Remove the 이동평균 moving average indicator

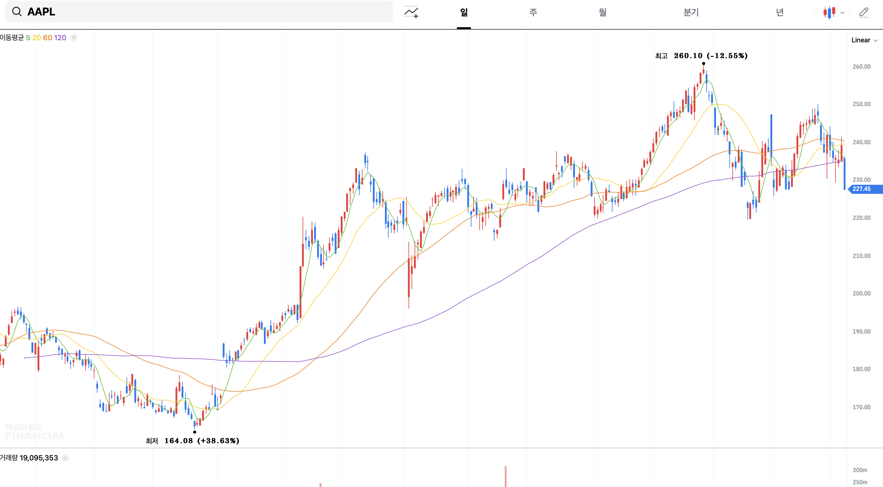(74, 38)
